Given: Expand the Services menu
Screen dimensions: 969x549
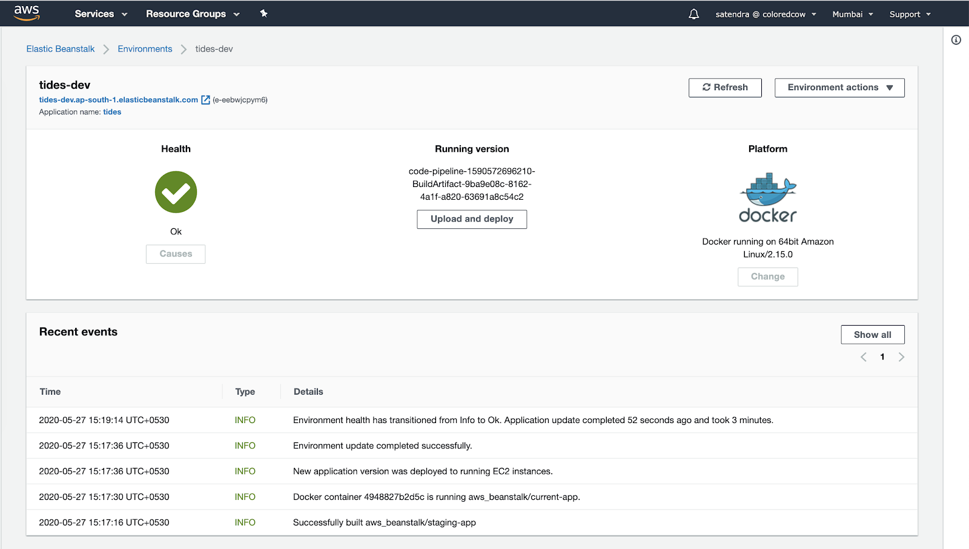Looking at the screenshot, I should pos(101,14).
